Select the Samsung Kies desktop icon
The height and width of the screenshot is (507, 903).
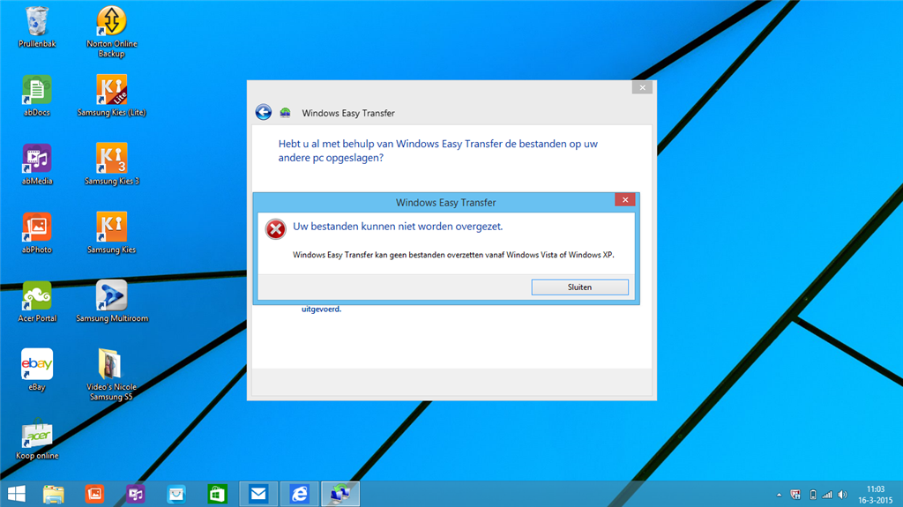click(x=112, y=234)
